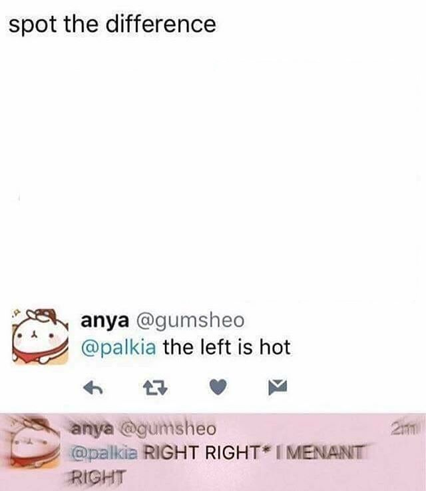Click the 'I MENANT' blurred text

click(x=320, y=452)
